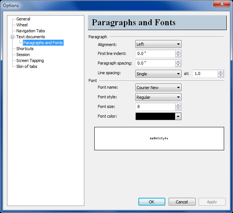Increase the Font size value
This screenshot has width=233, height=213.
tap(178, 105)
